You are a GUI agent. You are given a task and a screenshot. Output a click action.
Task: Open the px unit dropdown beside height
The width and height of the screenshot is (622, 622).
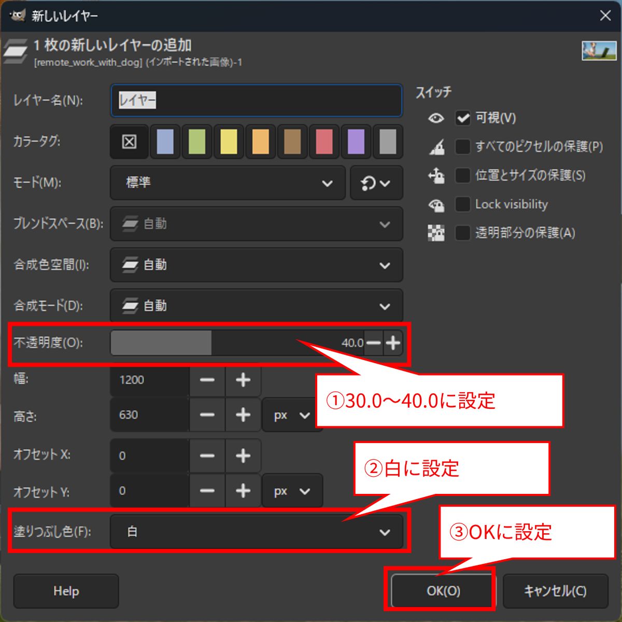292,416
